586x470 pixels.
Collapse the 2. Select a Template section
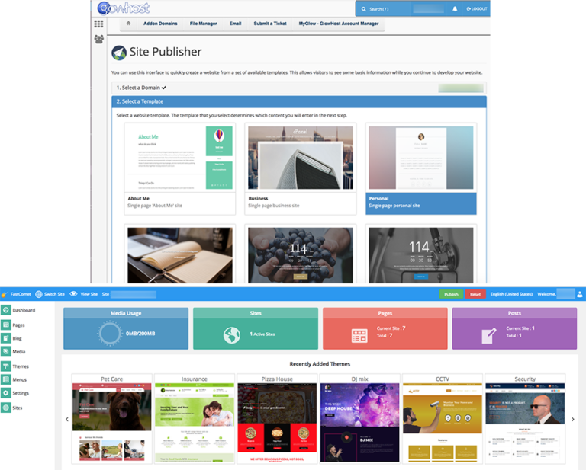tap(299, 101)
